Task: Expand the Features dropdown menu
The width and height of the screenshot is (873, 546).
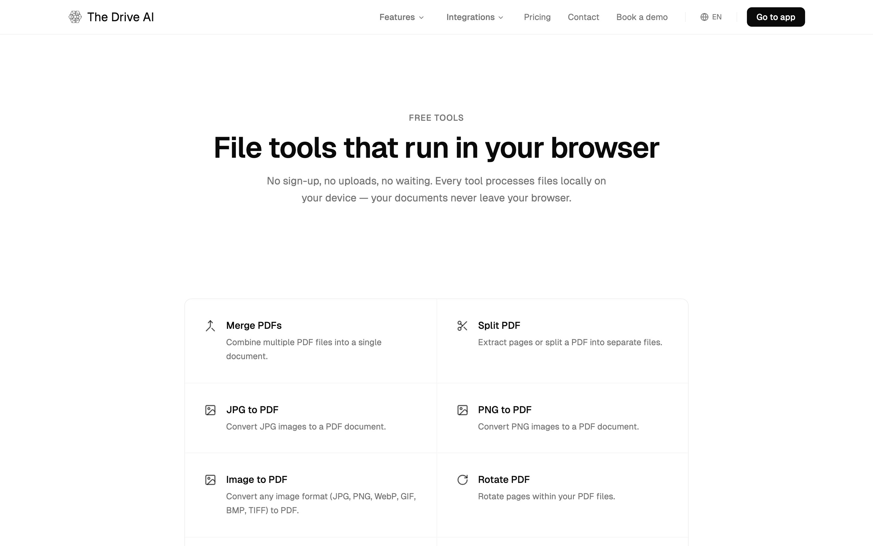Action: pos(402,17)
